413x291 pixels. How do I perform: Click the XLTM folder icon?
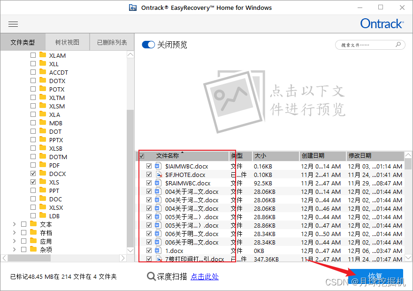[x=43, y=97]
